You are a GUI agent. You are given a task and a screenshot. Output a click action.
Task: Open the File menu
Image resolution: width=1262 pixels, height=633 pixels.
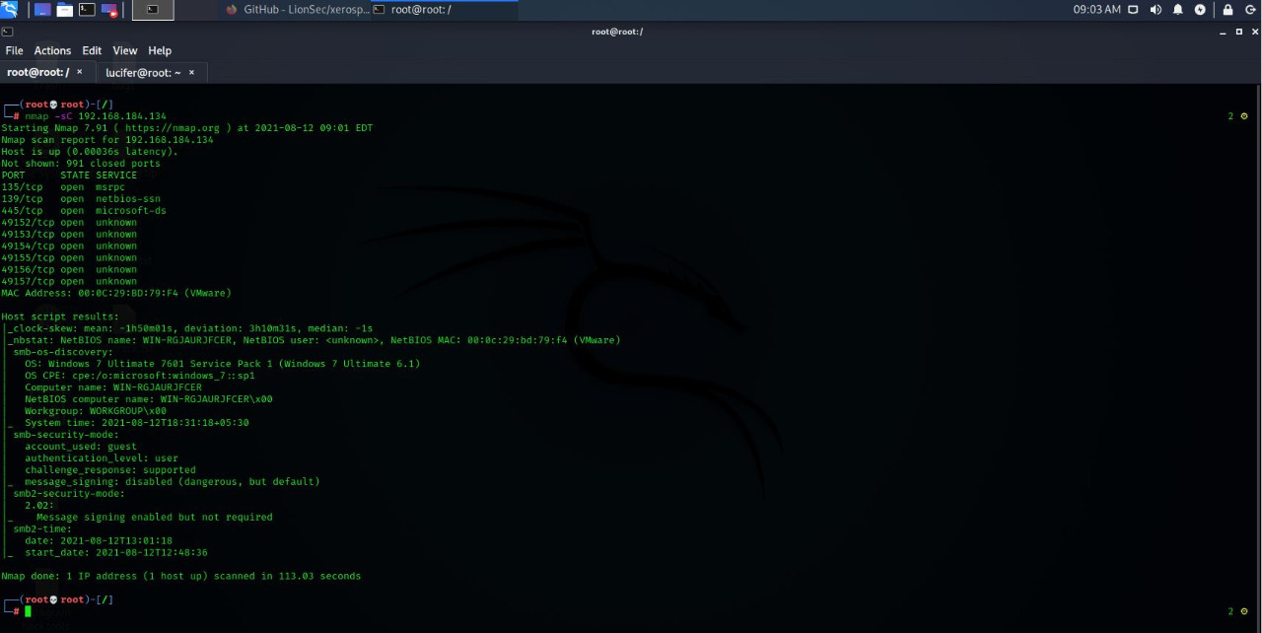point(14,50)
